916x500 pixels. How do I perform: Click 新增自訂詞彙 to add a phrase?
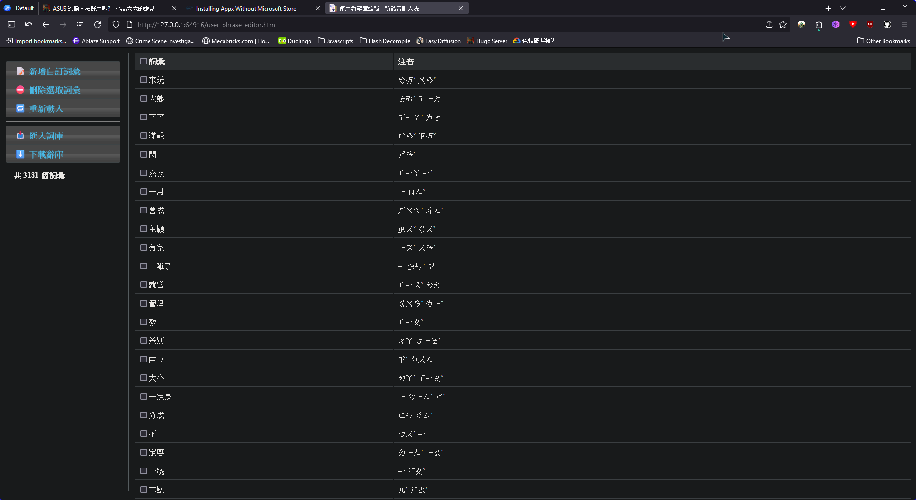point(54,72)
